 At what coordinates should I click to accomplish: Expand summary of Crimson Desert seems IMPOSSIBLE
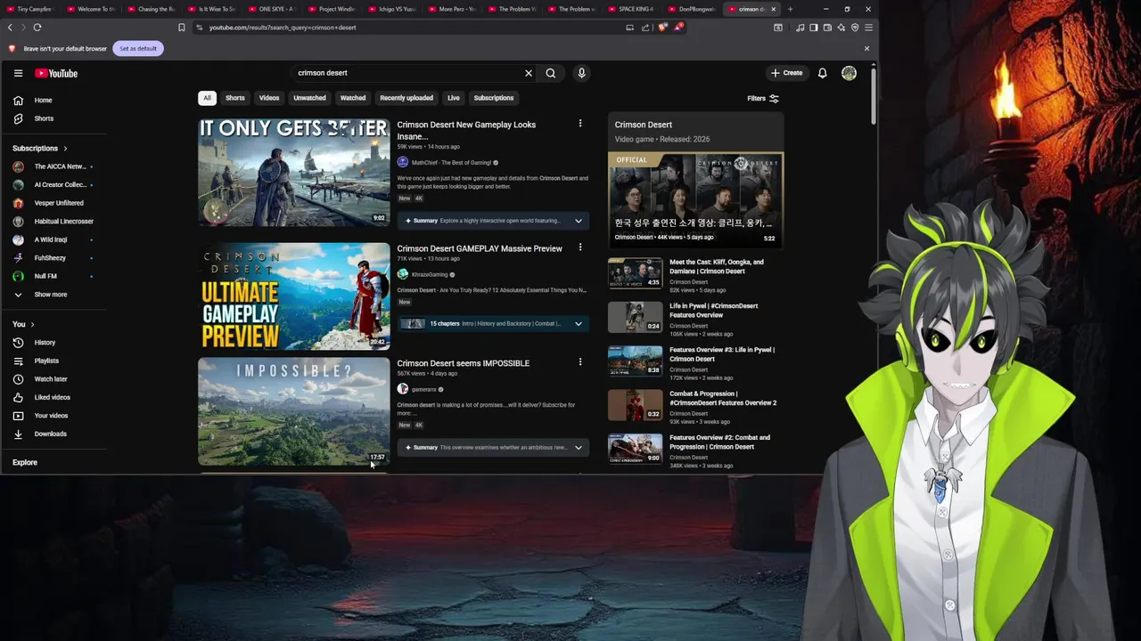(x=579, y=447)
